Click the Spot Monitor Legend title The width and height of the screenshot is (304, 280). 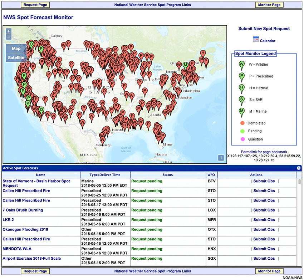[x=255, y=54]
